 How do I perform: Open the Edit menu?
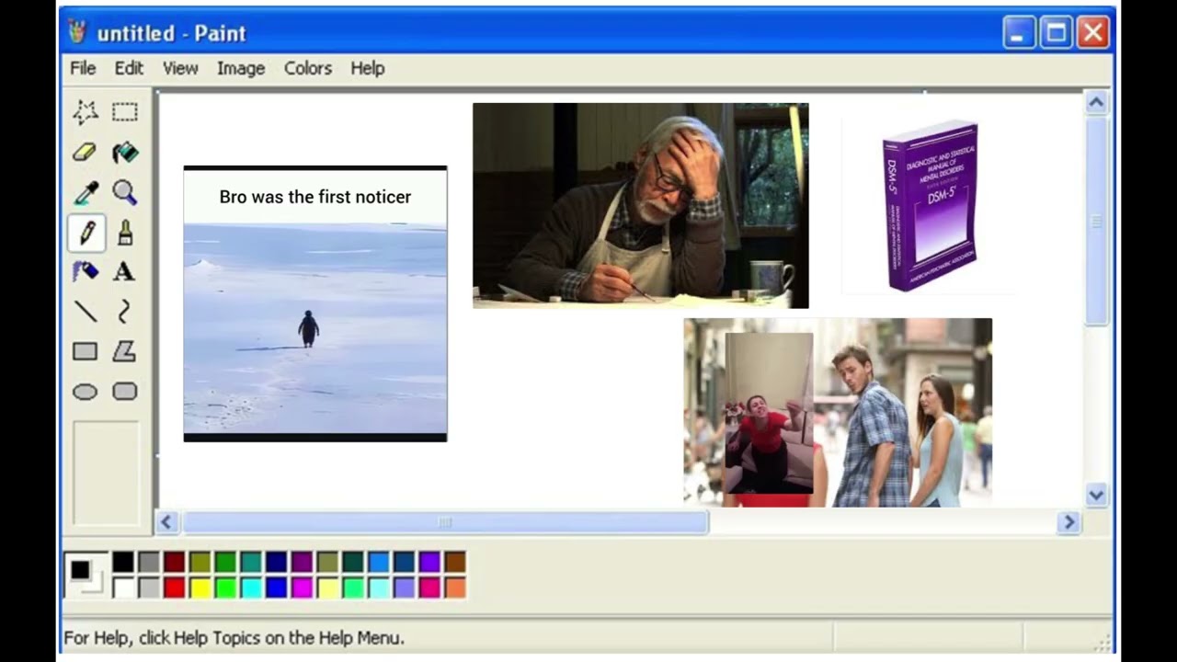click(129, 68)
